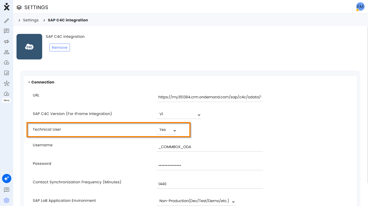Click the 'New' badge in sidebar
Screen dimensions: 368x206
click(x=7, y=100)
